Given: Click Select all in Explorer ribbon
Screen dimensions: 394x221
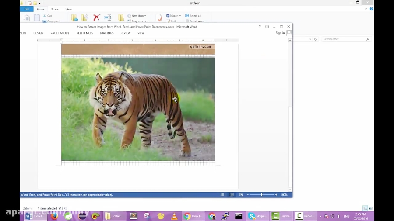Looking at the screenshot, I should [193, 16].
